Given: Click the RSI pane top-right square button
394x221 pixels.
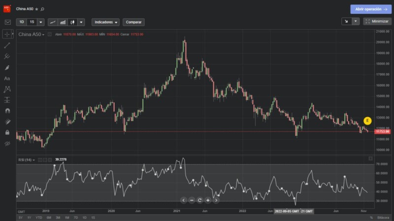Looking at the screenshot, I should click(x=370, y=158).
